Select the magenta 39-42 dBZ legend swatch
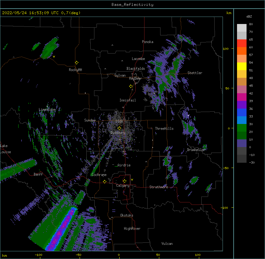This screenshot has width=265, height=259. pos(242,97)
